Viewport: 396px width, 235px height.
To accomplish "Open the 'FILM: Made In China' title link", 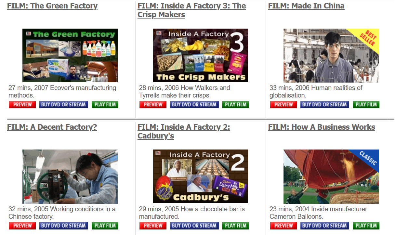I will [306, 6].
